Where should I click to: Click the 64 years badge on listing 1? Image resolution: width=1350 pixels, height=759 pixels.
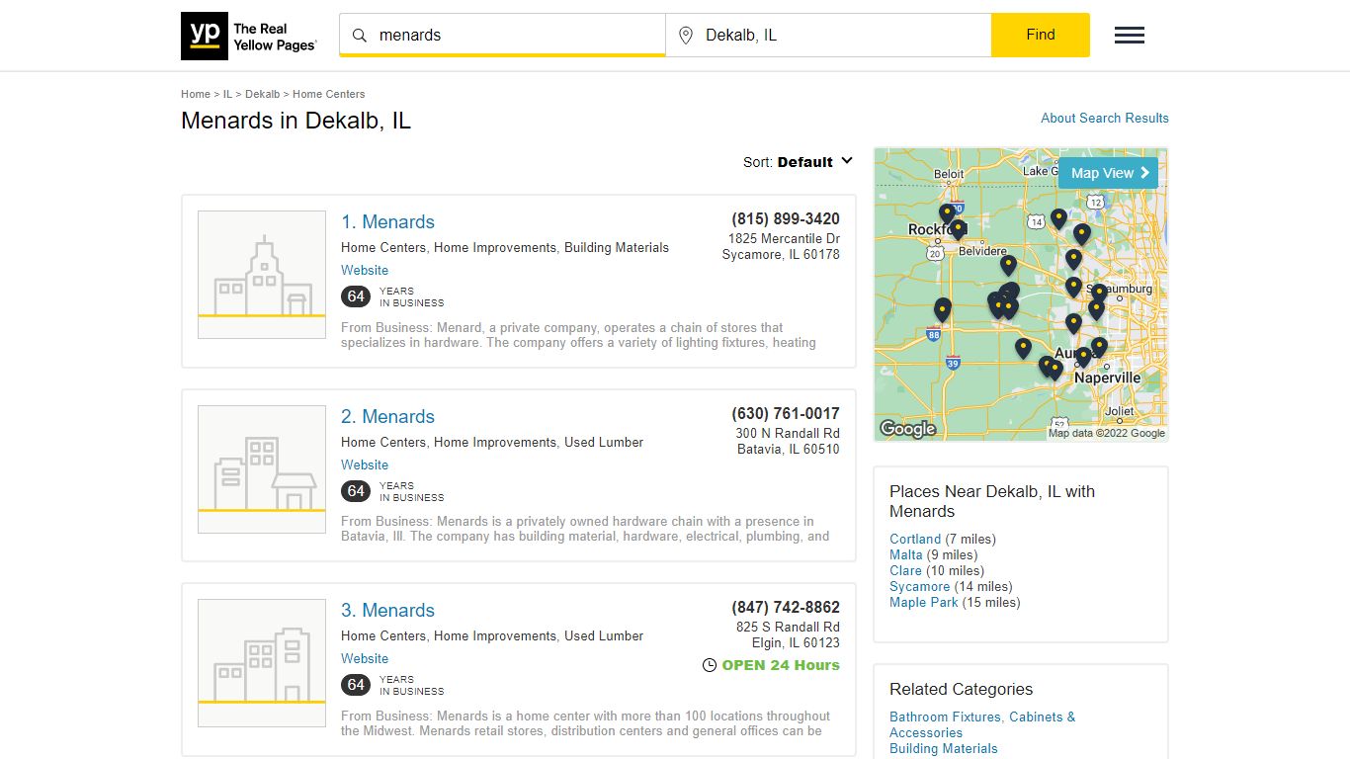[356, 296]
